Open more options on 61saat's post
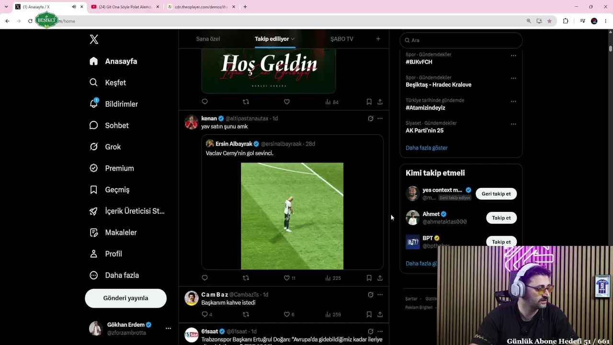This screenshot has width=613, height=345. coord(380,331)
